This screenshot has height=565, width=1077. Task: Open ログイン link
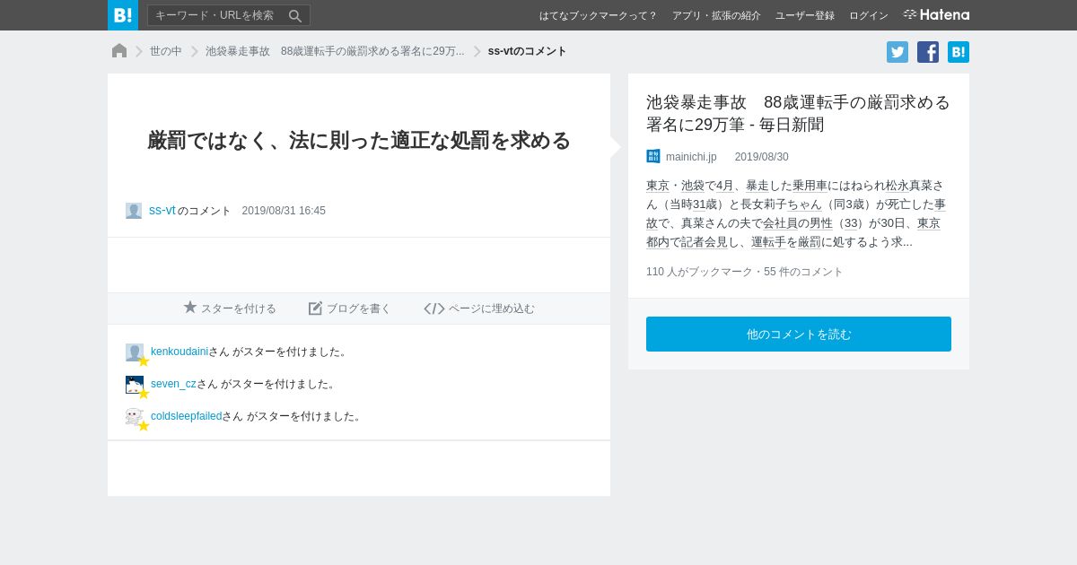coord(869,15)
